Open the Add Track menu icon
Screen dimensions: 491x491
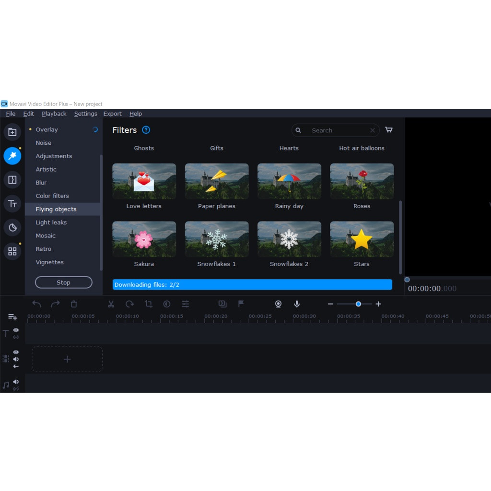click(12, 317)
